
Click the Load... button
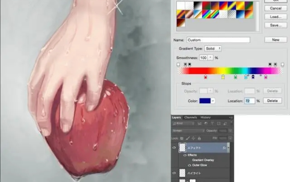[x=275, y=17]
